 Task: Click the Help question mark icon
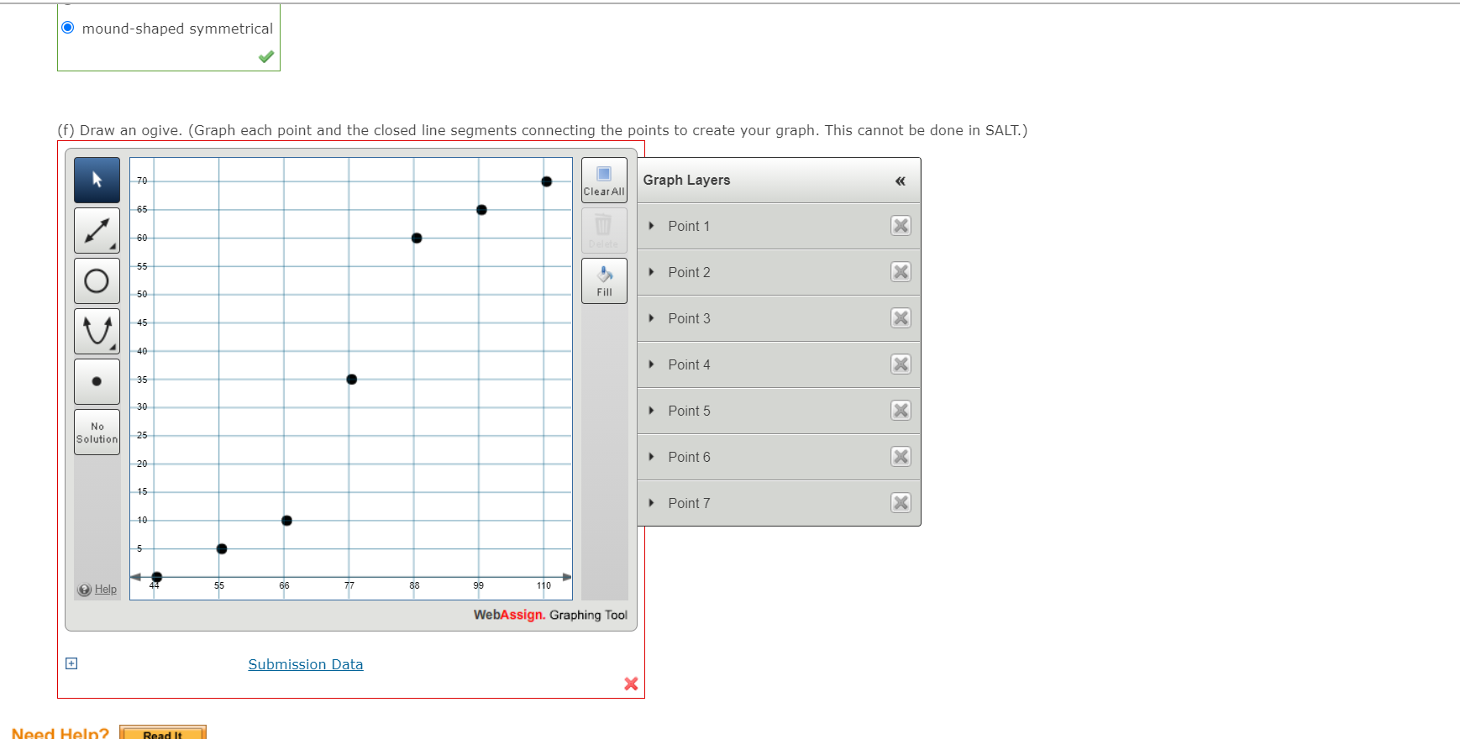coord(85,590)
